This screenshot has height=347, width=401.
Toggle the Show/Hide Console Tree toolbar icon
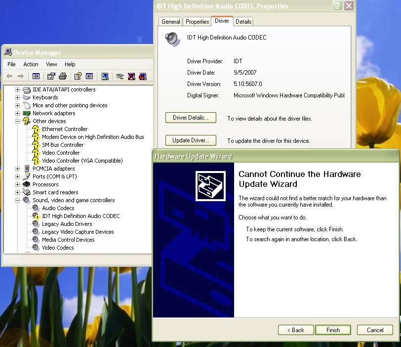coord(36,76)
